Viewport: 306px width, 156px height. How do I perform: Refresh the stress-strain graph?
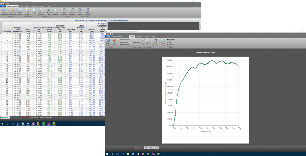[163, 42]
